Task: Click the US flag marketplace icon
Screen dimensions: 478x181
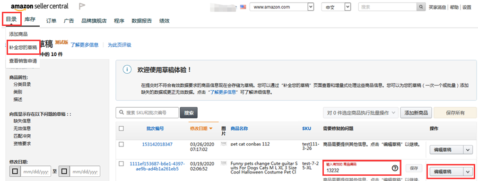Action: pyautogui.click(x=243, y=7)
